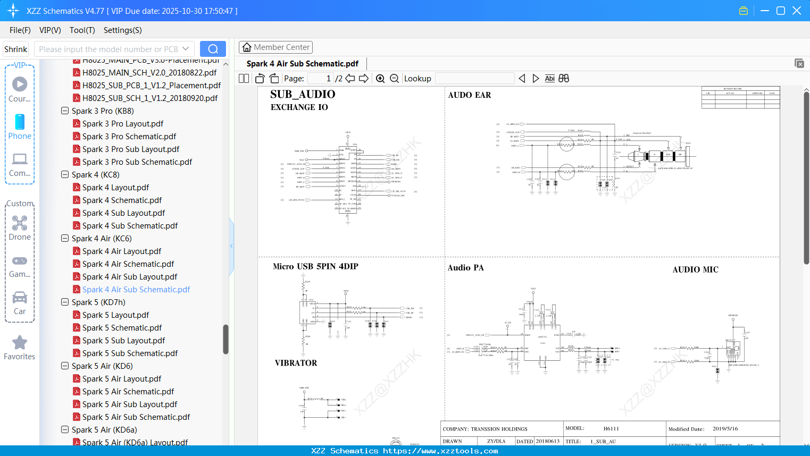
Task: Zoom in on the PDF page
Action: point(380,78)
